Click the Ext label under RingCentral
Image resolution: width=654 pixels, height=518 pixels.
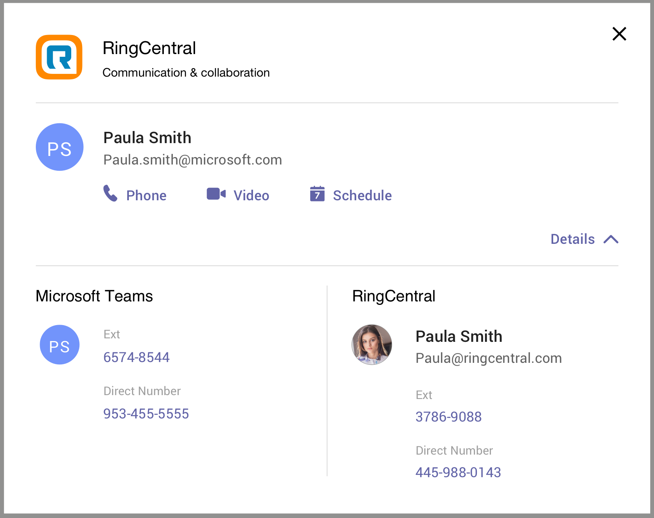coord(424,395)
